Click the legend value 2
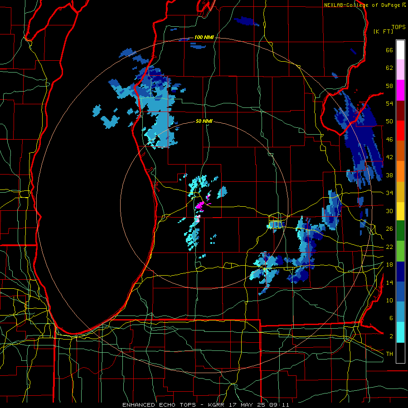Screen dimensions: 408x408 pyautogui.click(x=391, y=336)
